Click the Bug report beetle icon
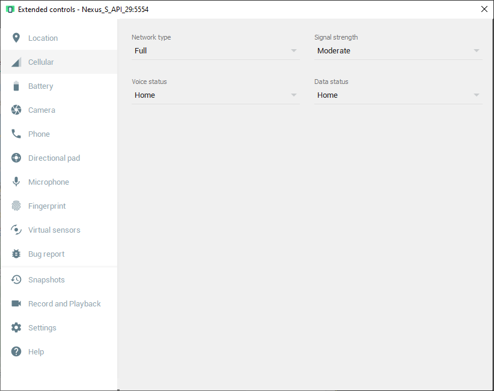 coord(16,254)
